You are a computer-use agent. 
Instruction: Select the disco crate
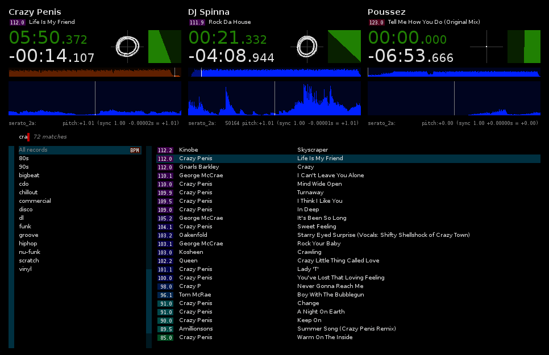(x=80, y=210)
